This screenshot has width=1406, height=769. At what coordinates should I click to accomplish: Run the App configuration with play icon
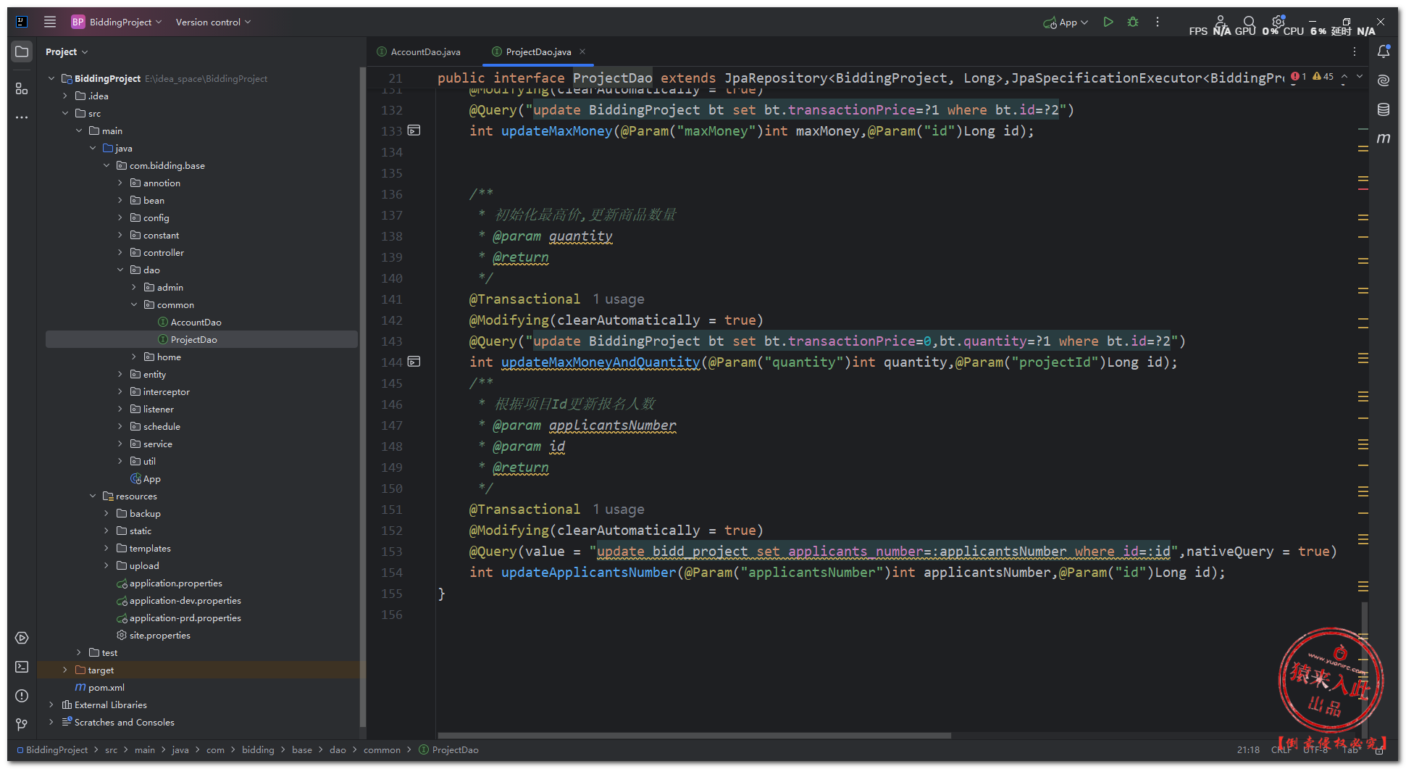pos(1108,22)
